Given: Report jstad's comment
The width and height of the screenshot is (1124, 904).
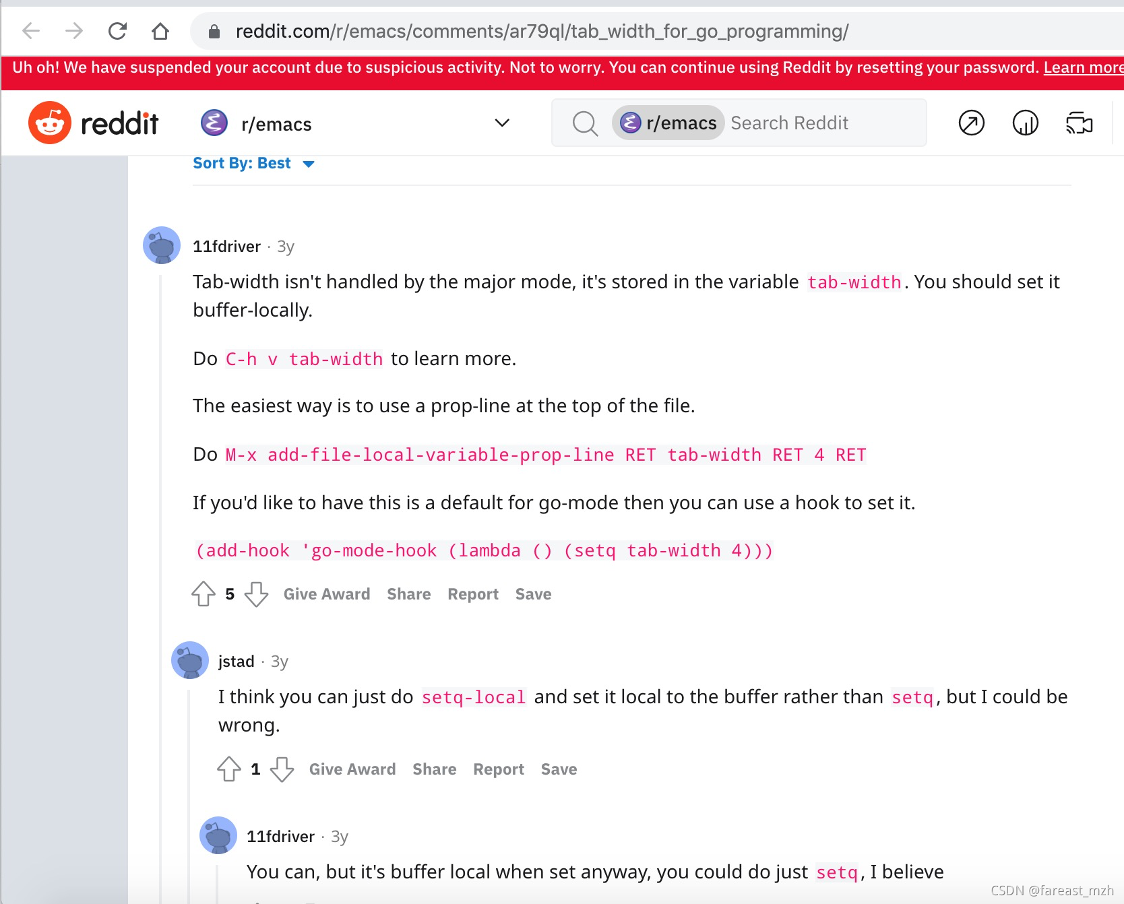Looking at the screenshot, I should click(498, 769).
